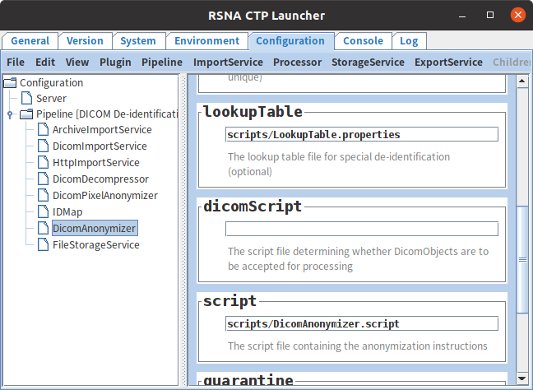533x390 pixels.
Task: Maximize the RSNA CTP Launcher window
Action: click(490, 15)
